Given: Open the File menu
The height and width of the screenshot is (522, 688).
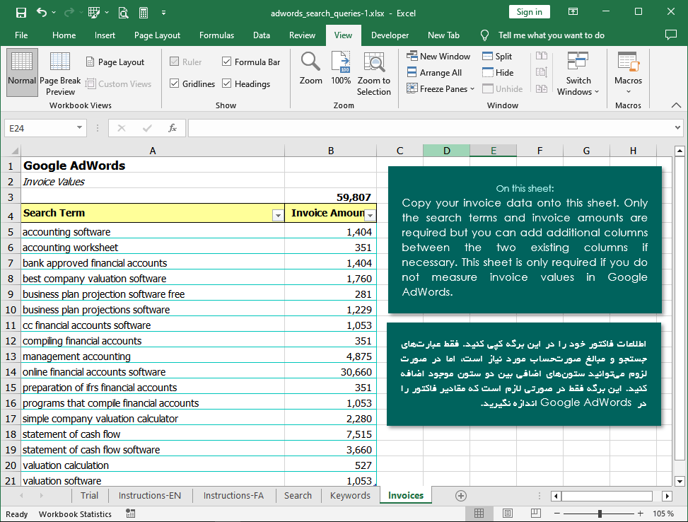Looking at the screenshot, I should [x=21, y=35].
